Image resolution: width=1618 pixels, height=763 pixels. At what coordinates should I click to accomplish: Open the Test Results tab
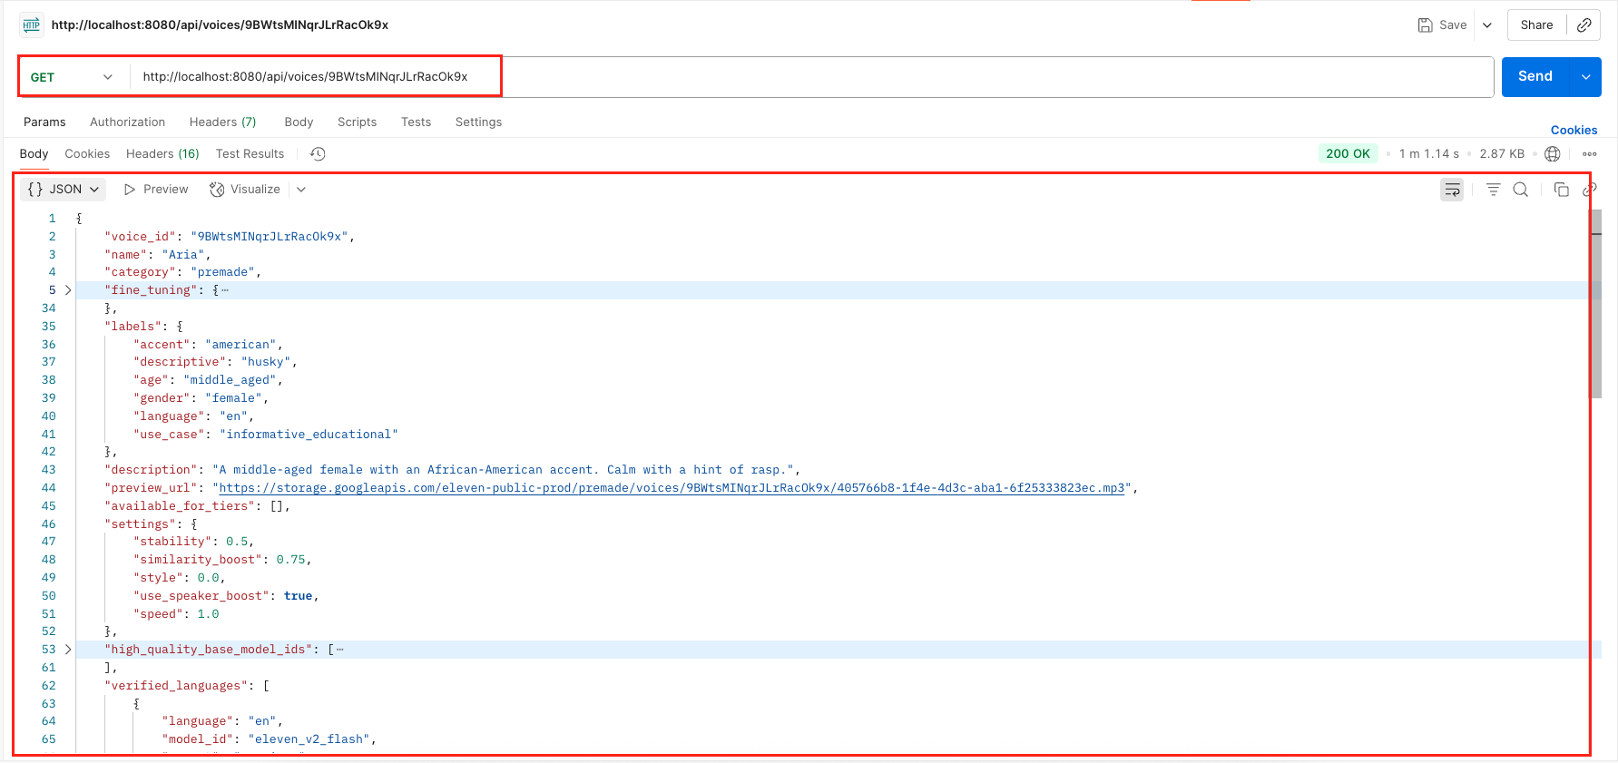[250, 153]
